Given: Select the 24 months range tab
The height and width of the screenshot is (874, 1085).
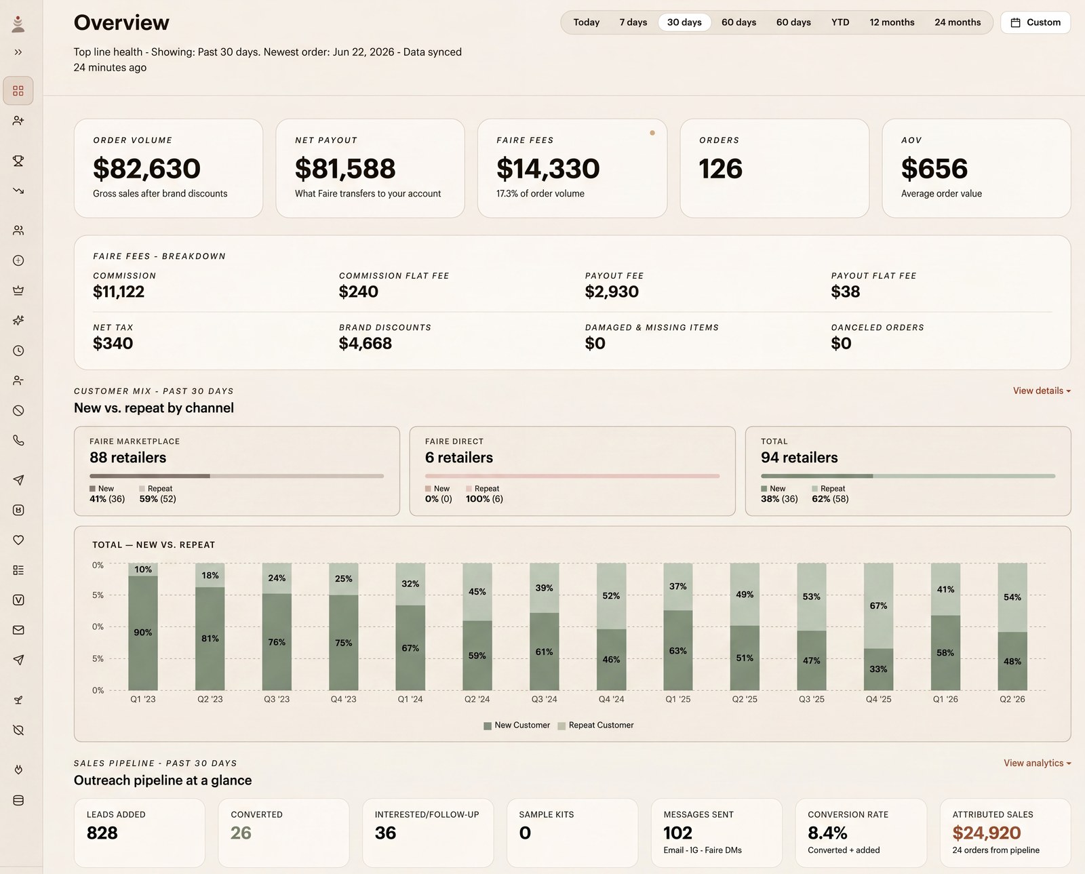Looking at the screenshot, I should click(958, 22).
